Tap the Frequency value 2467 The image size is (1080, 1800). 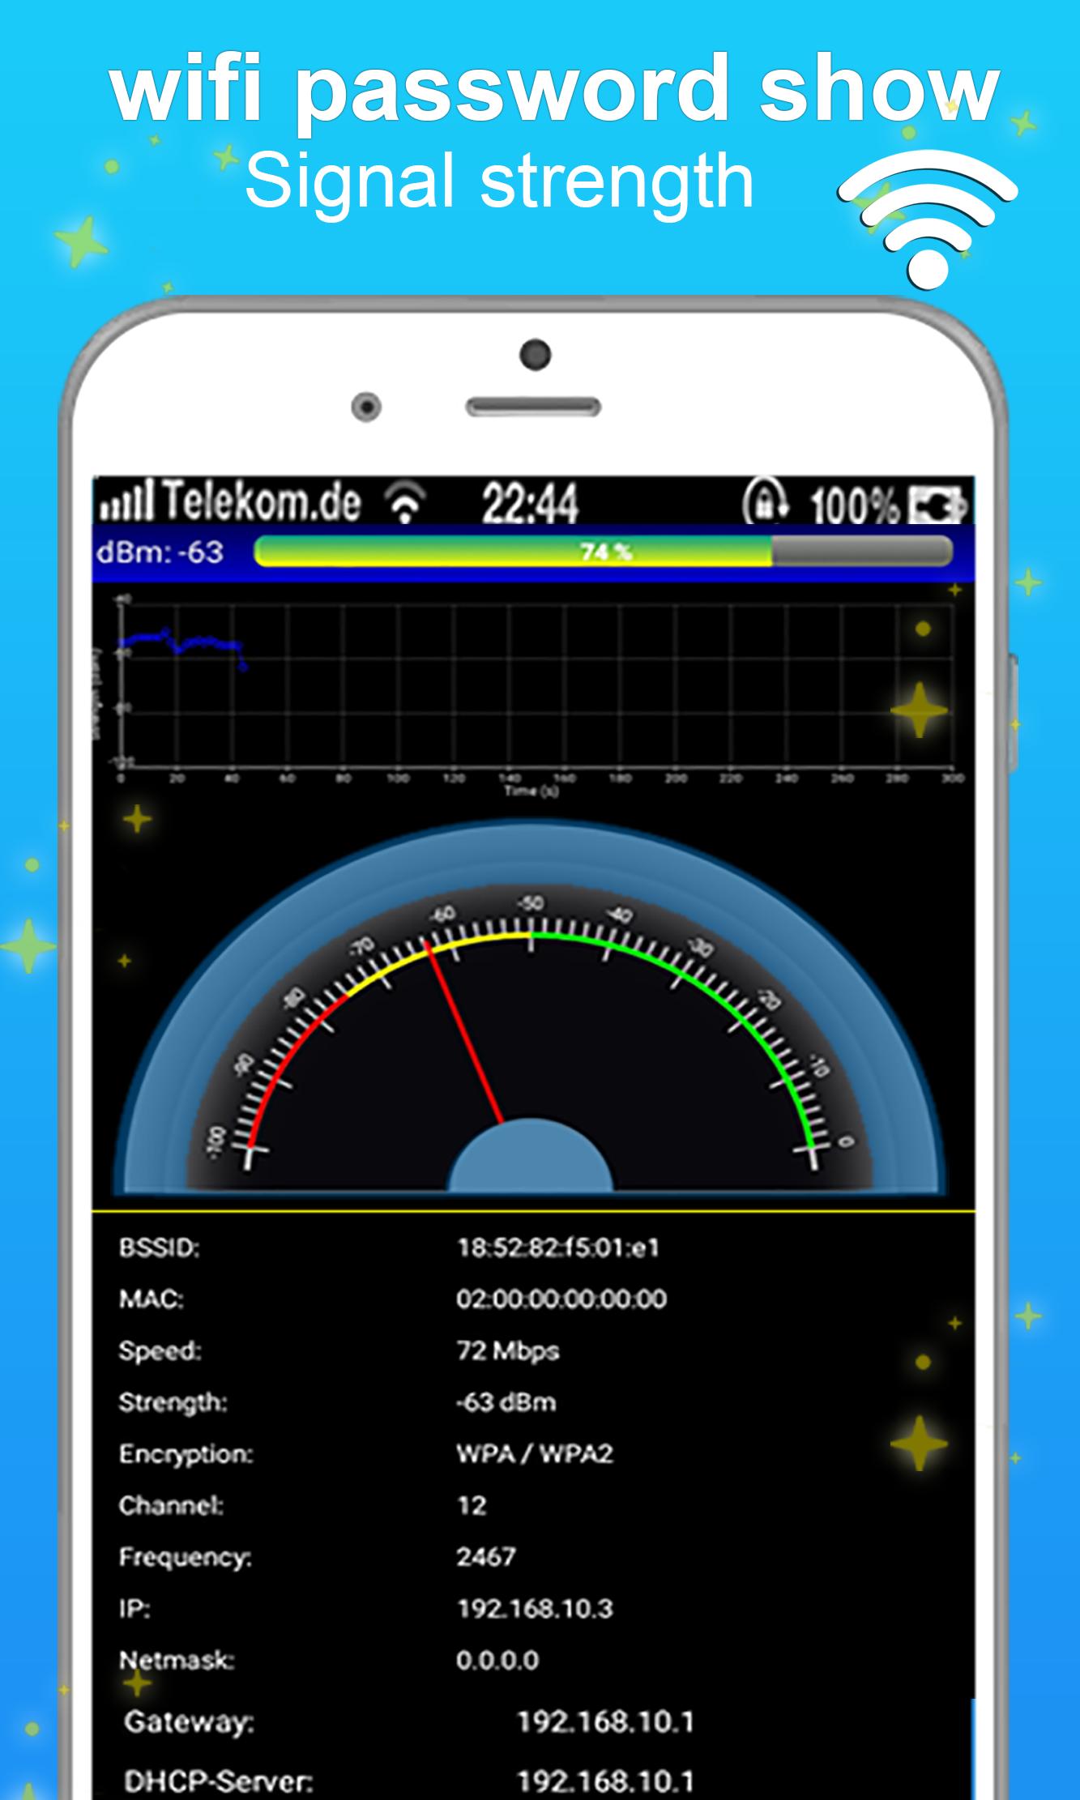(x=485, y=1557)
